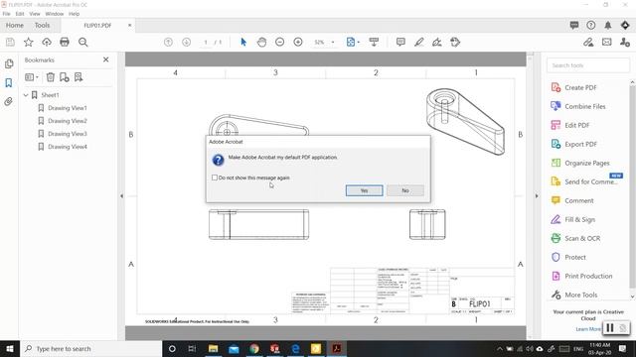Open the Windows Start menu

pyautogui.click(x=10, y=348)
